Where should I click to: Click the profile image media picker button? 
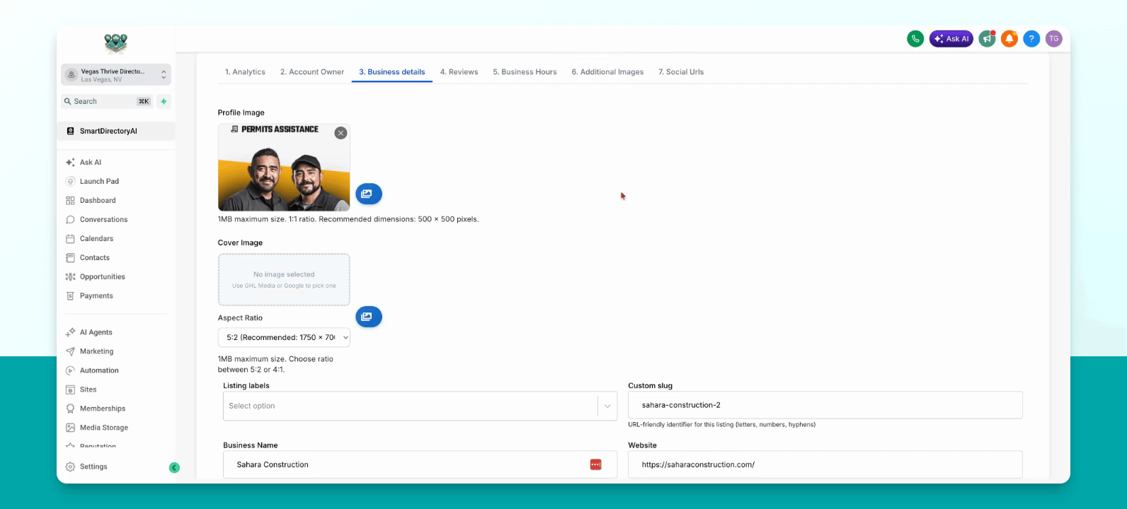coord(369,194)
